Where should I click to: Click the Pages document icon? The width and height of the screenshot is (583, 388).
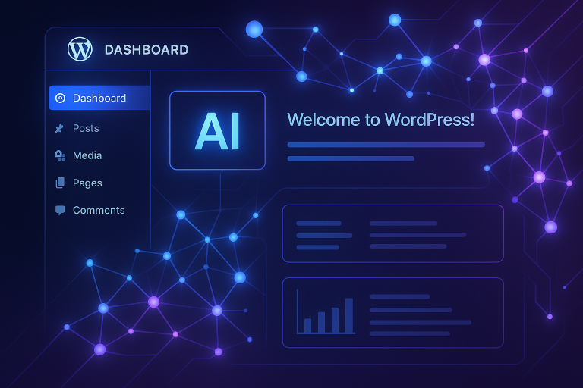pos(60,183)
